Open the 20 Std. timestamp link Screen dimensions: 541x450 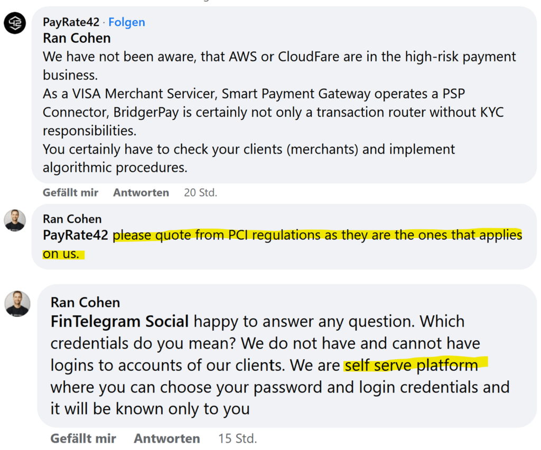coord(200,192)
